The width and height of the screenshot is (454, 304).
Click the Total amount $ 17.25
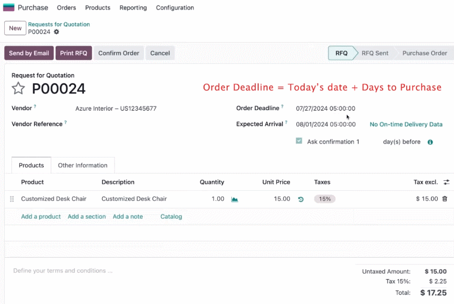(434, 293)
